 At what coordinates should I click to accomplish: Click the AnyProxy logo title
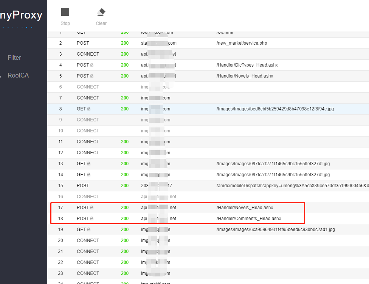[x=21, y=16]
